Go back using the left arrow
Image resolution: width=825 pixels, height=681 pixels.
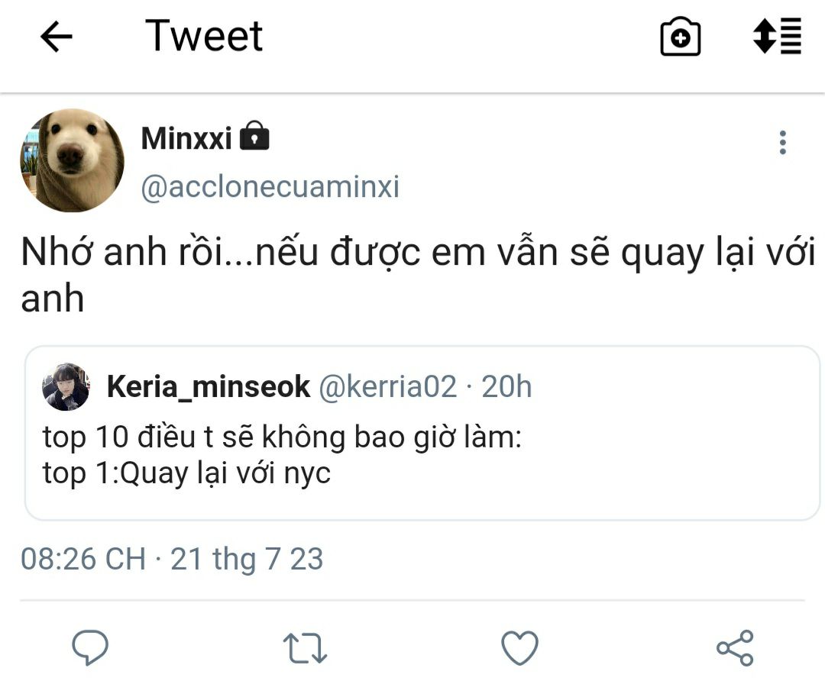56,37
